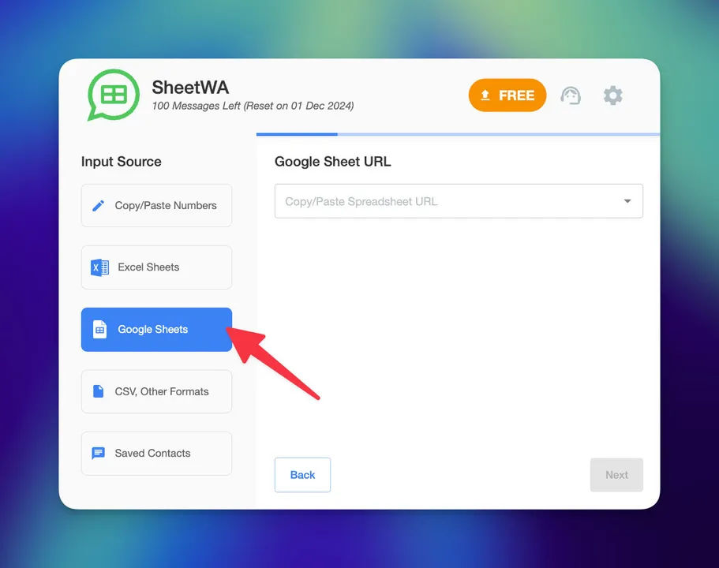Viewport: 719px width, 568px height.
Task: Click the Saved Contacts message icon
Action: click(x=98, y=454)
